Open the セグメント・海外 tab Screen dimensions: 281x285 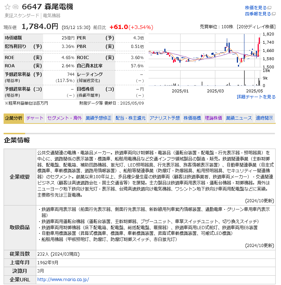[x=65, y=118]
